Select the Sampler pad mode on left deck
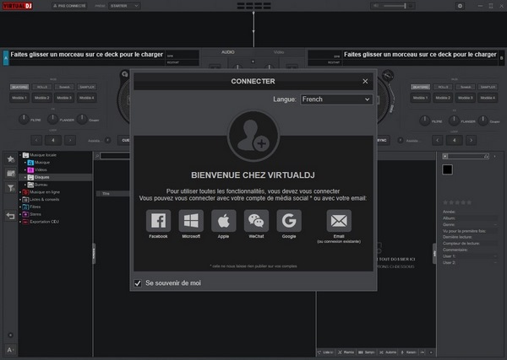This screenshot has height=360, width=507. coord(87,87)
